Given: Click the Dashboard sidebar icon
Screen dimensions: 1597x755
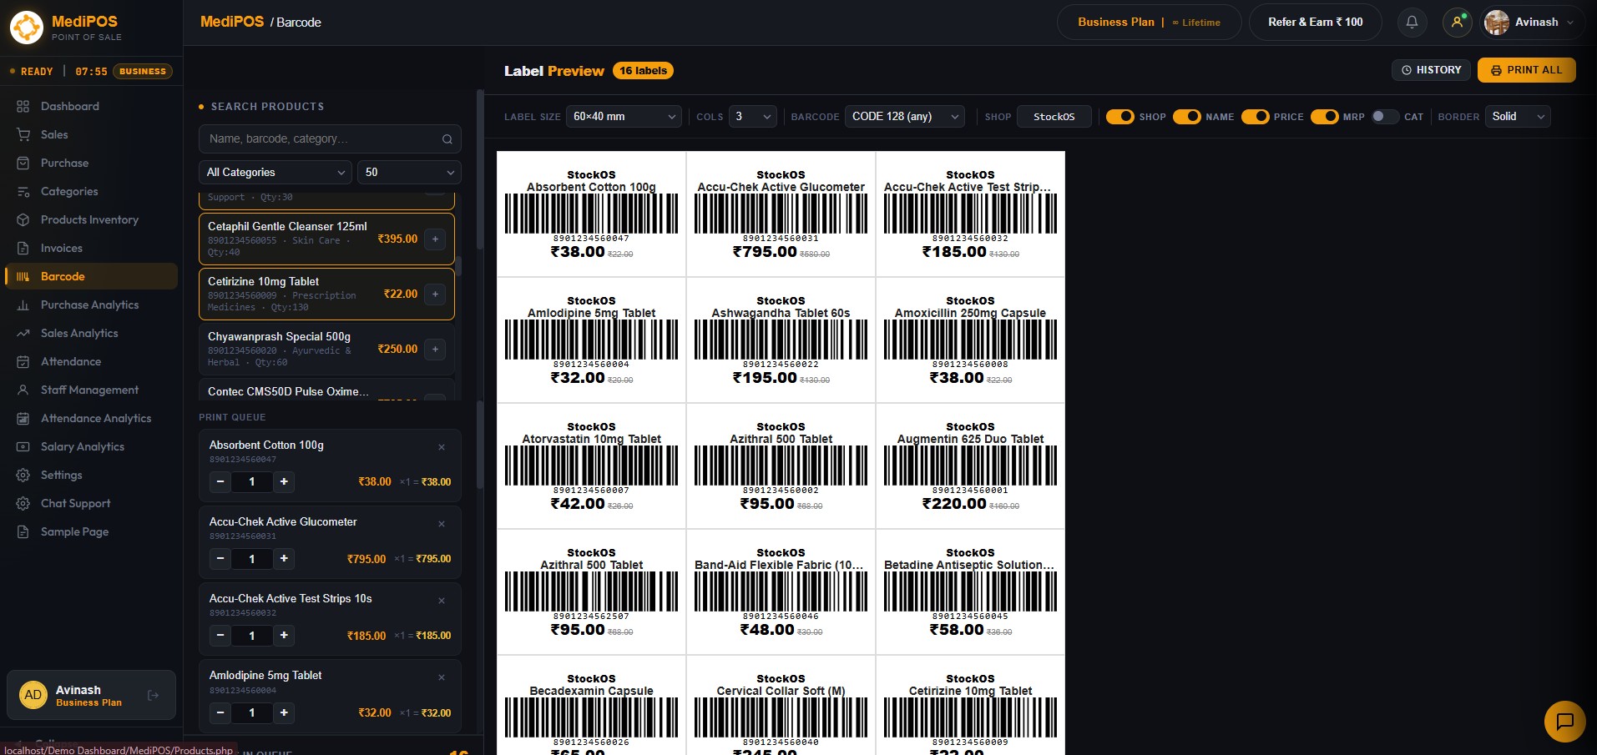Looking at the screenshot, I should point(23,106).
